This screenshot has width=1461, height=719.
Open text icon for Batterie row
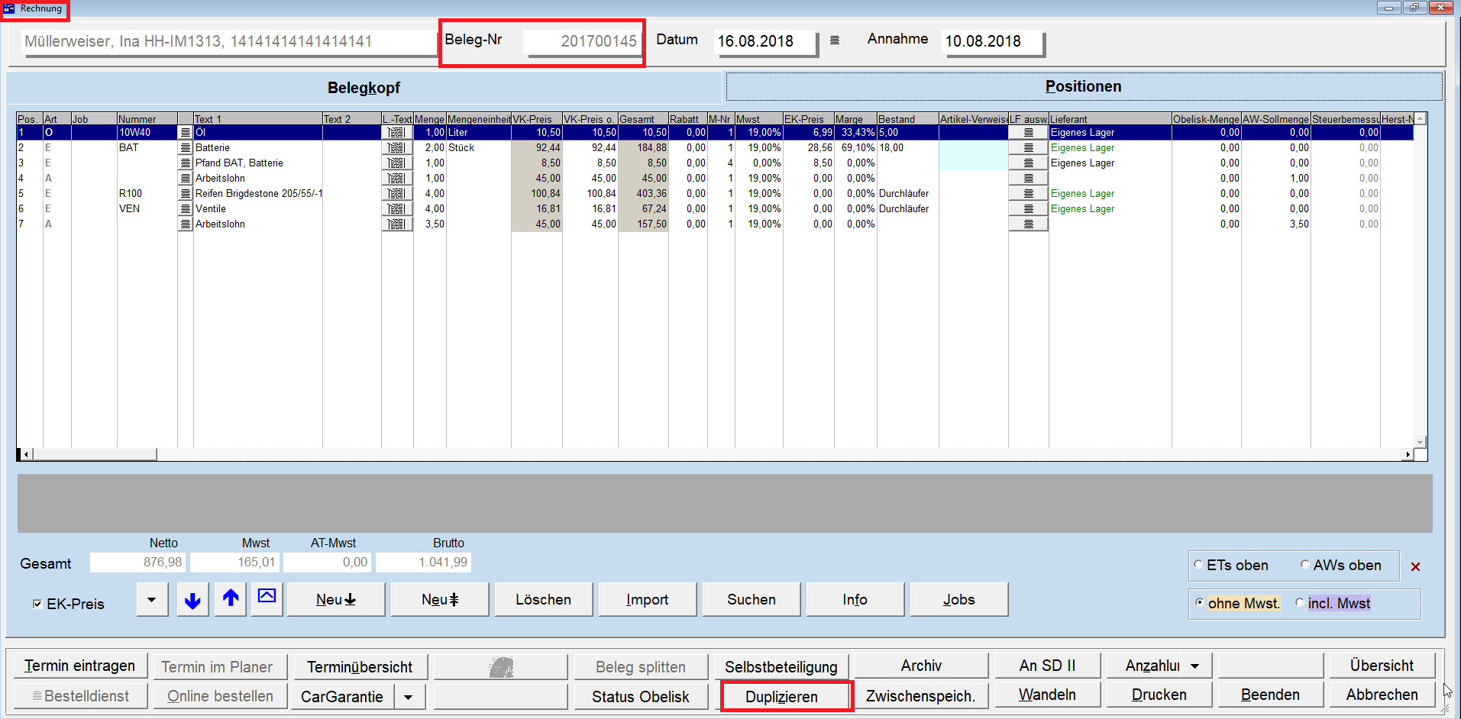185,148
